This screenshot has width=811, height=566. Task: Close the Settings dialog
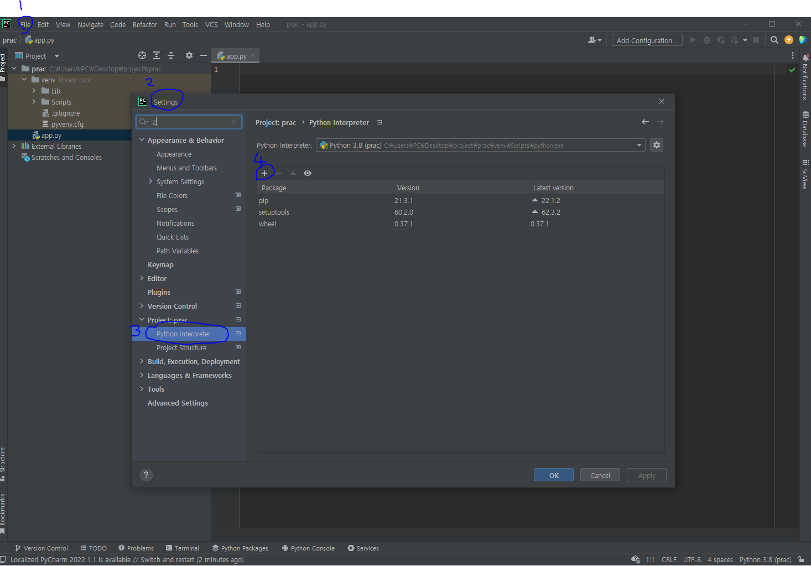point(662,101)
